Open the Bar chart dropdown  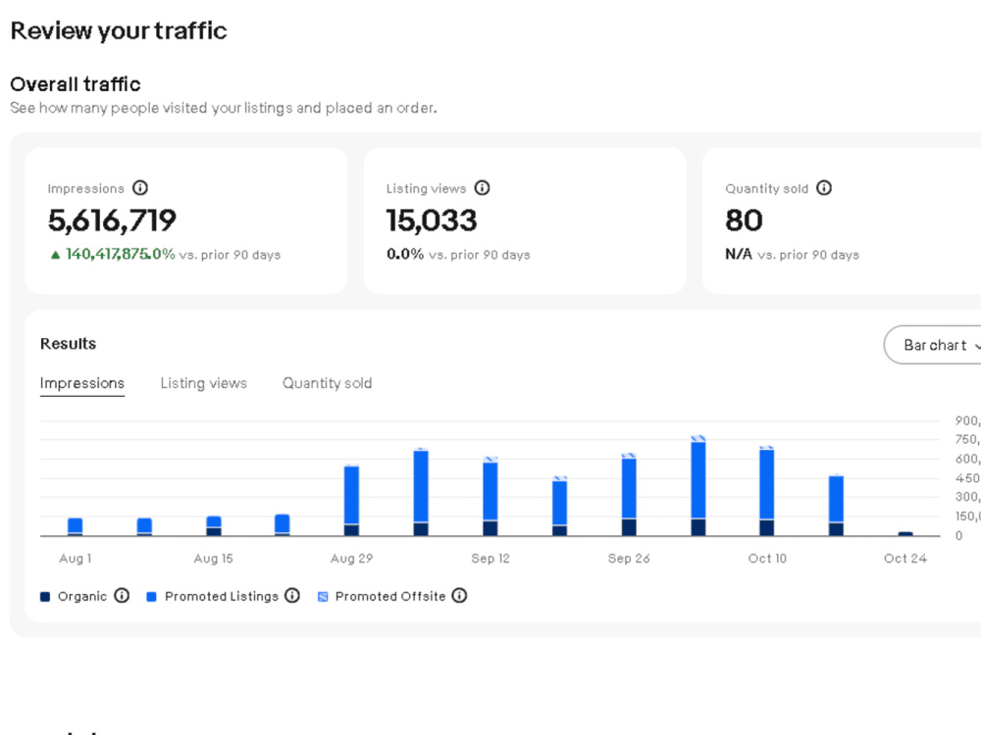coord(935,345)
